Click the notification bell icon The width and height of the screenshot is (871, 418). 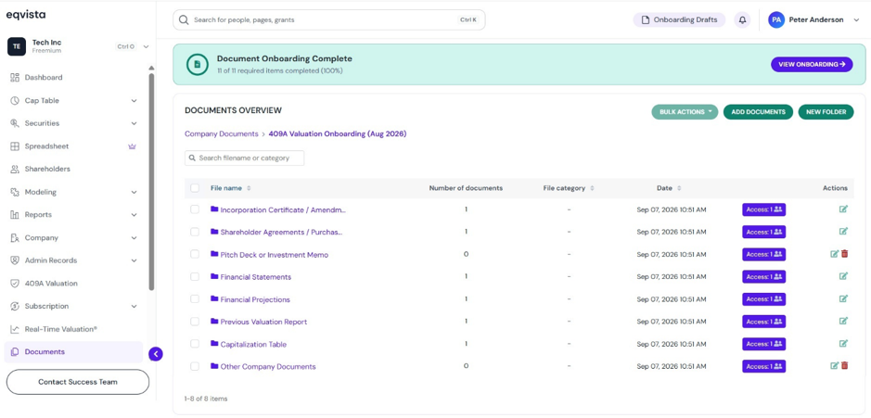pos(742,20)
